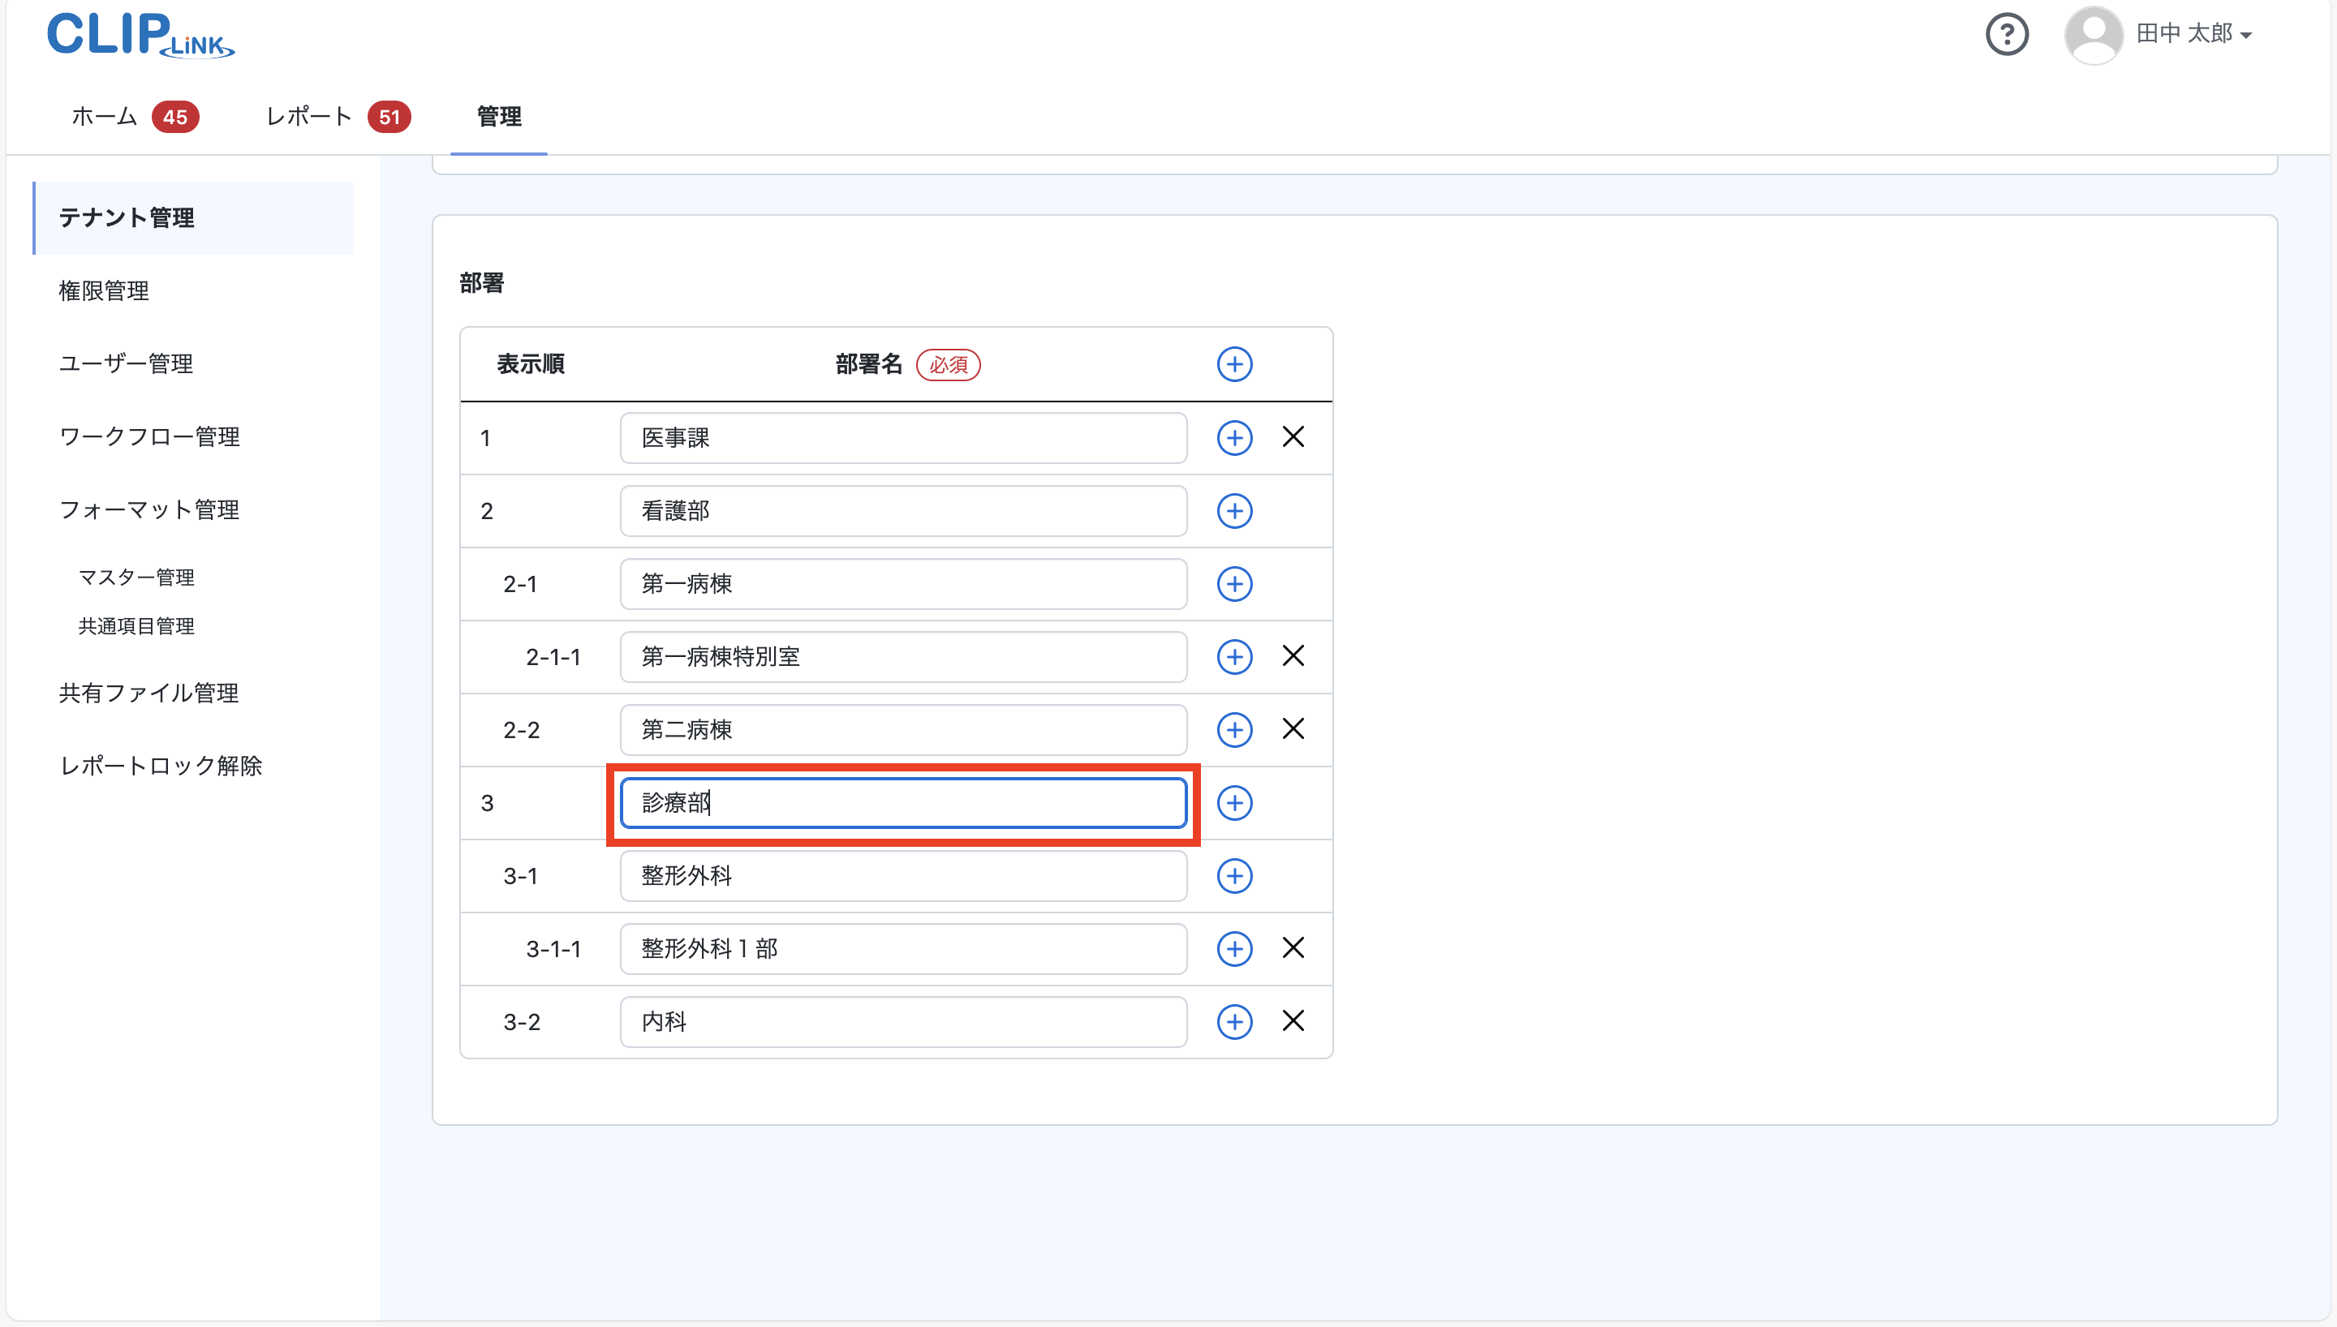The height and width of the screenshot is (1327, 2337).
Task: Delete the 医事課 department row
Action: (1293, 437)
